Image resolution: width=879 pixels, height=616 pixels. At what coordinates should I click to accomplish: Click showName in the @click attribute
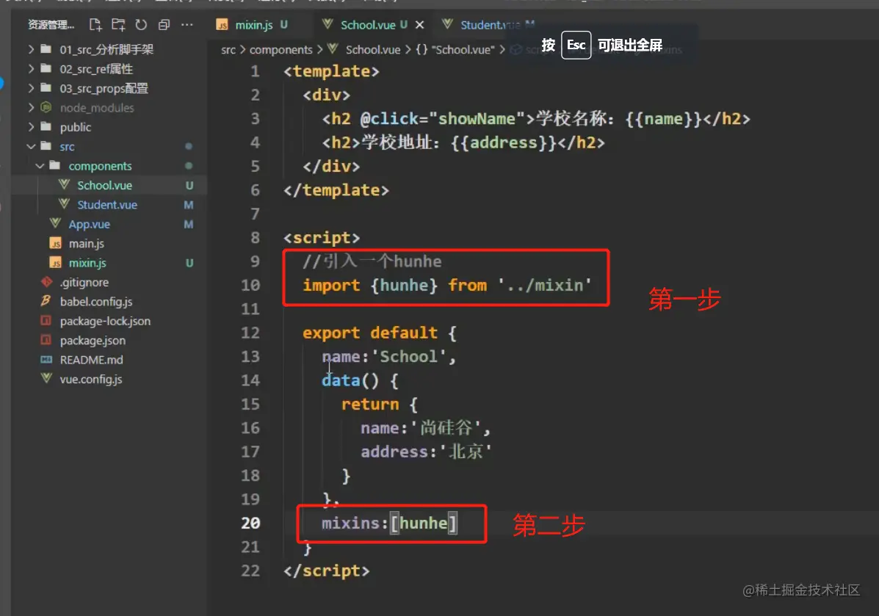477,119
